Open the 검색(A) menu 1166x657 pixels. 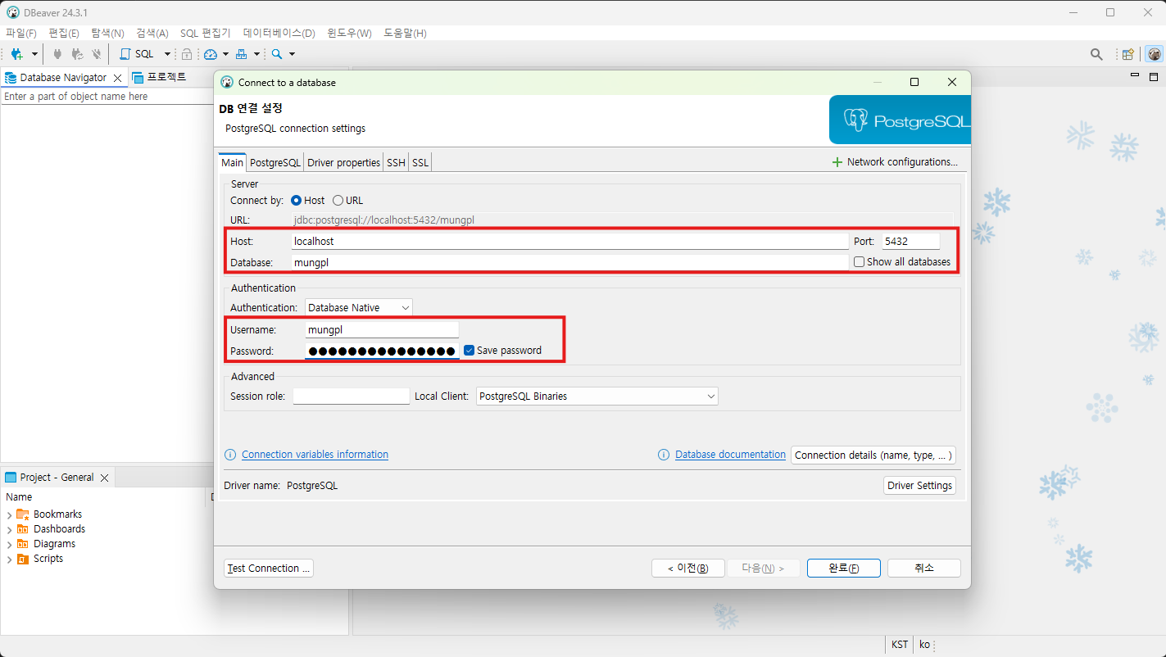click(x=152, y=34)
